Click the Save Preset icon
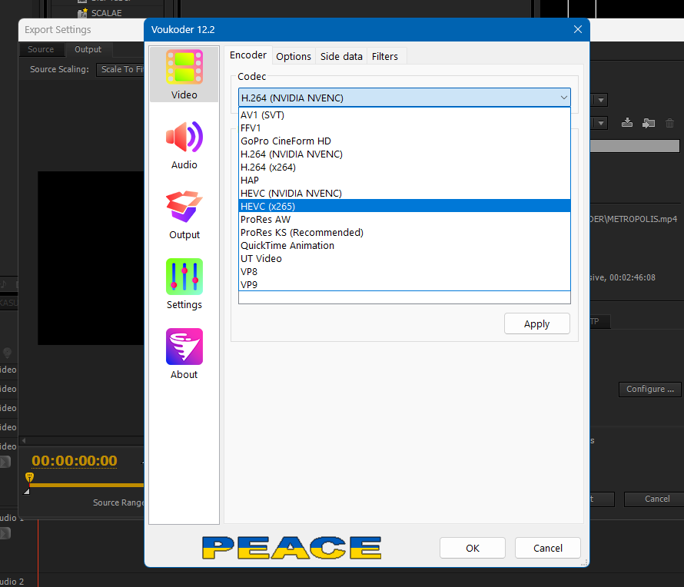The image size is (684, 587). coord(627,123)
